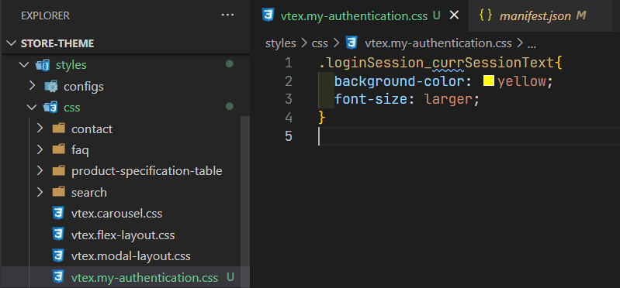Click CSS icon beside vtex.my-authentication.css in explorer

click(58, 277)
